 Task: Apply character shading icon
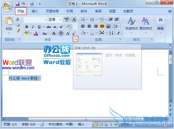[54, 33]
